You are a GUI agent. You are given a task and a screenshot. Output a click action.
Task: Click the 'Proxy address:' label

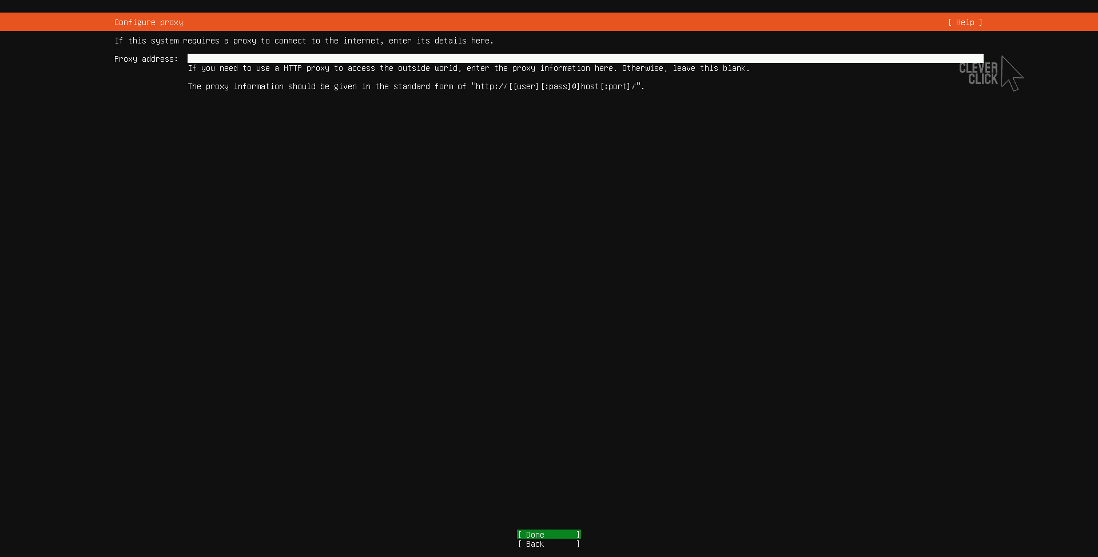(146, 59)
